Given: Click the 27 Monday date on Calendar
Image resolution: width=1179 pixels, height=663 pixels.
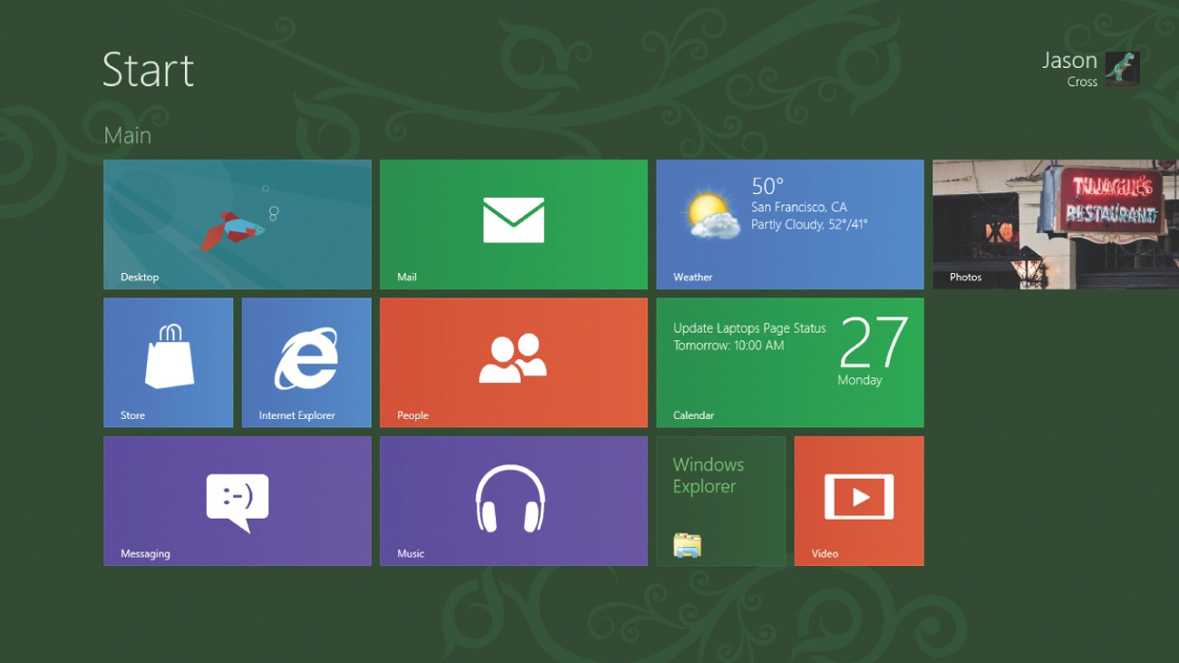Looking at the screenshot, I should point(872,351).
